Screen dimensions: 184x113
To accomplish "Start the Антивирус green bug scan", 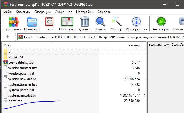I will pyautogui.click(x=161, y=21).
